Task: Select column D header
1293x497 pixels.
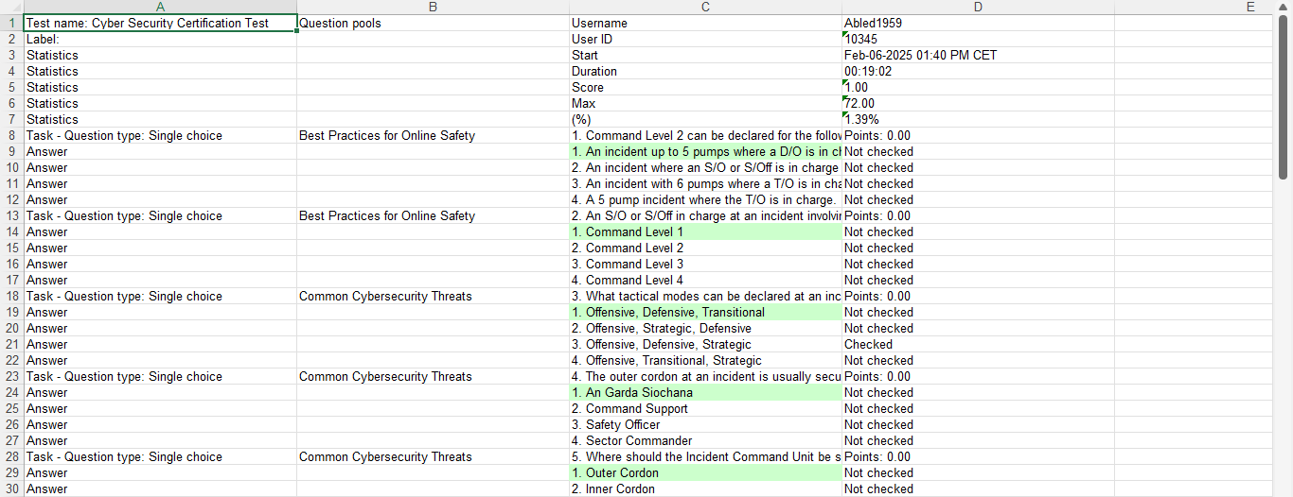Action: 978,7
